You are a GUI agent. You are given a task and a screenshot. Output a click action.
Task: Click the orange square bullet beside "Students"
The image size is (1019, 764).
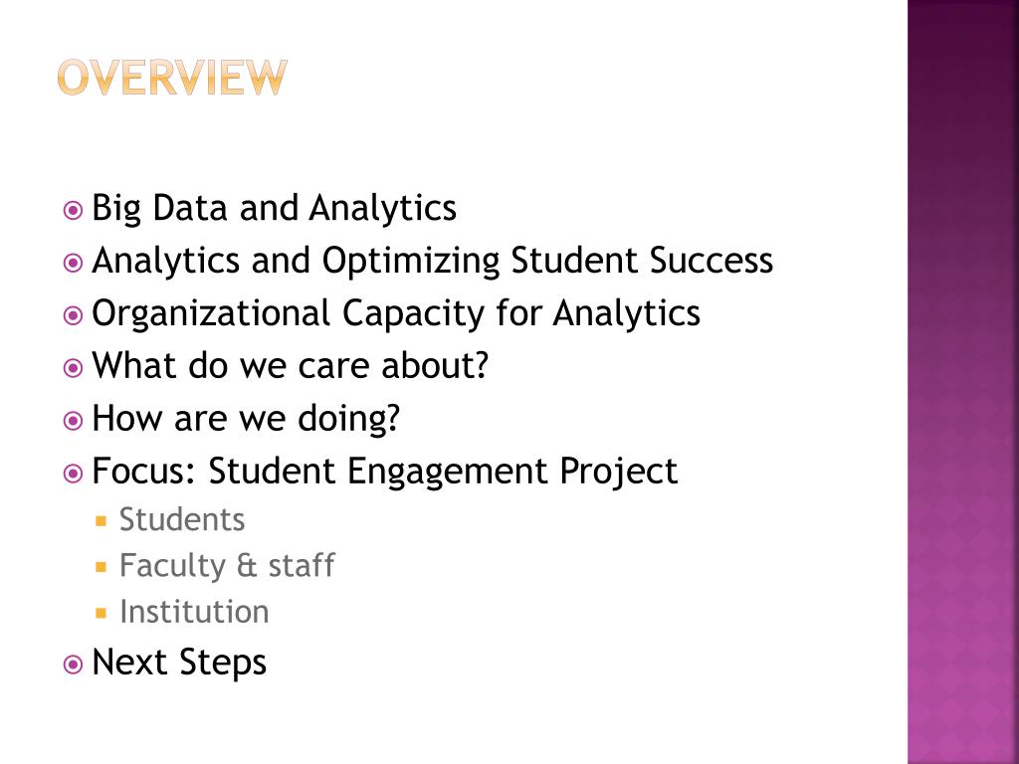101,520
